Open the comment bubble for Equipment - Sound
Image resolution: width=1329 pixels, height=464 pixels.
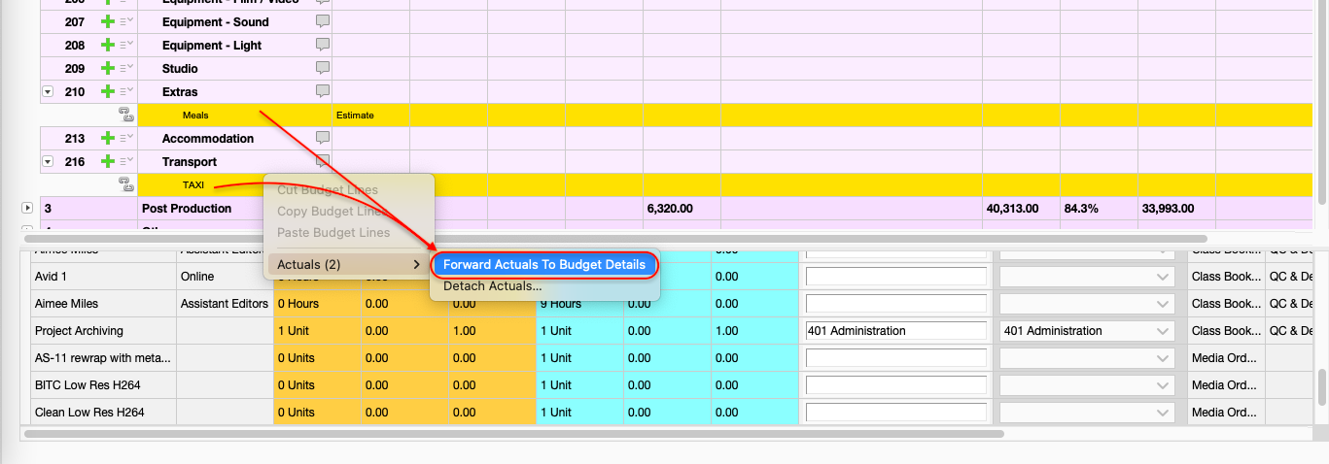tap(323, 21)
